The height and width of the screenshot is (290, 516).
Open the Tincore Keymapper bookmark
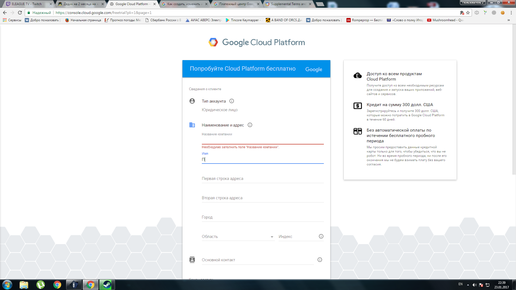coord(243,20)
